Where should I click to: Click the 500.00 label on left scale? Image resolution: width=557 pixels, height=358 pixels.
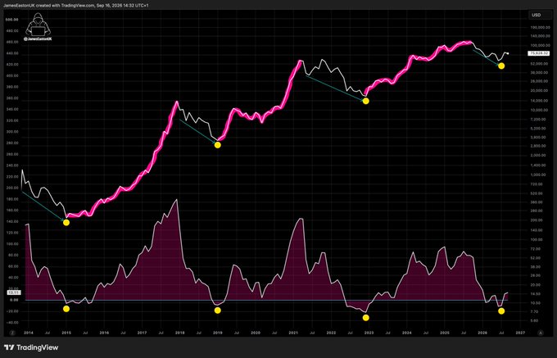click(x=12, y=20)
